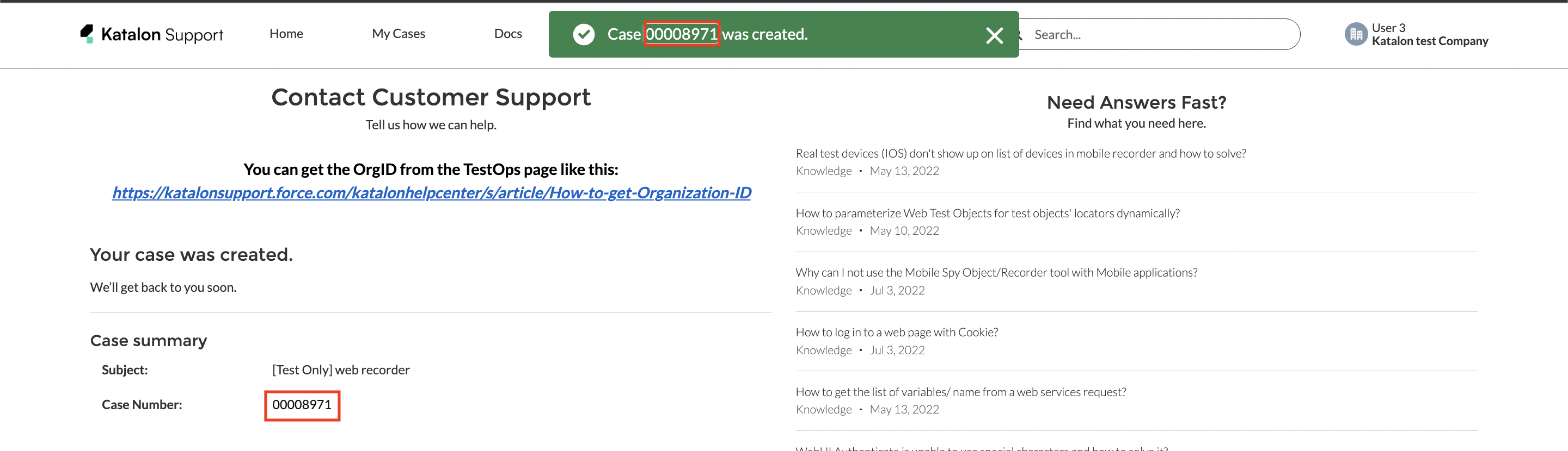The width and height of the screenshot is (1568, 451).
Task: Open the My Cases tab
Action: pos(398,34)
